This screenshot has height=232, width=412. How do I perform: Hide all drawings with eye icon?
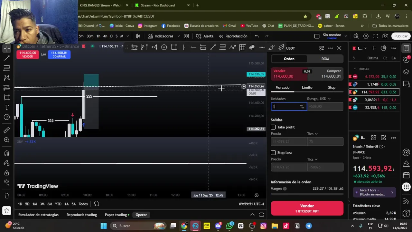click(6, 182)
